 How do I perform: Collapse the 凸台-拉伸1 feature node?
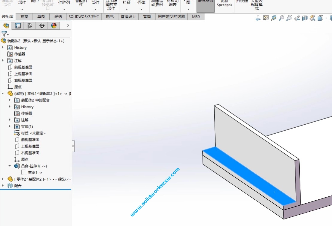point(10,166)
